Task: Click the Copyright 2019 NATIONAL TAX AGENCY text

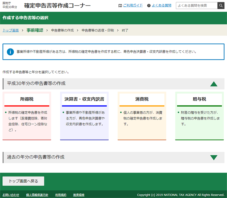Action: point(181,195)
